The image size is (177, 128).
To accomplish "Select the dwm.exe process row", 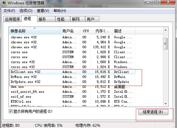I will [72, 87].
